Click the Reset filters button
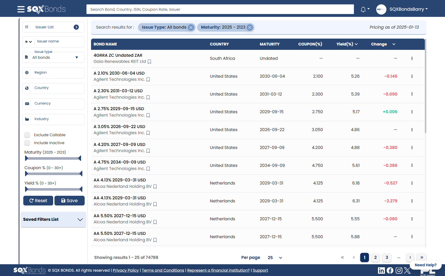Image resolution: width=445 pixels, height=276 pixels. click(38, 201)
